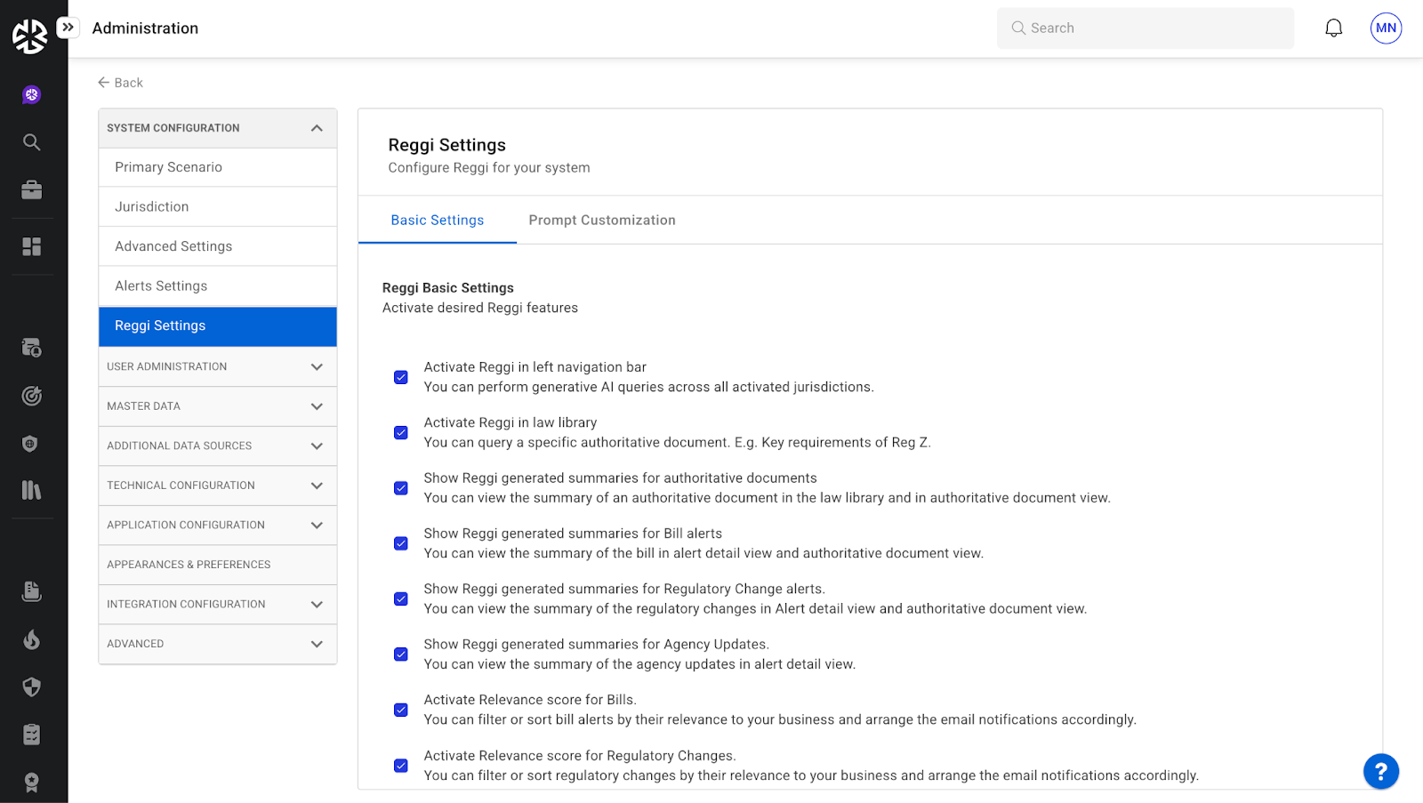Image resolution: width=1423 pixels, height=803 pixels.
Task: Select Alerts Settings in the side menu
Action: pos(161,286)
